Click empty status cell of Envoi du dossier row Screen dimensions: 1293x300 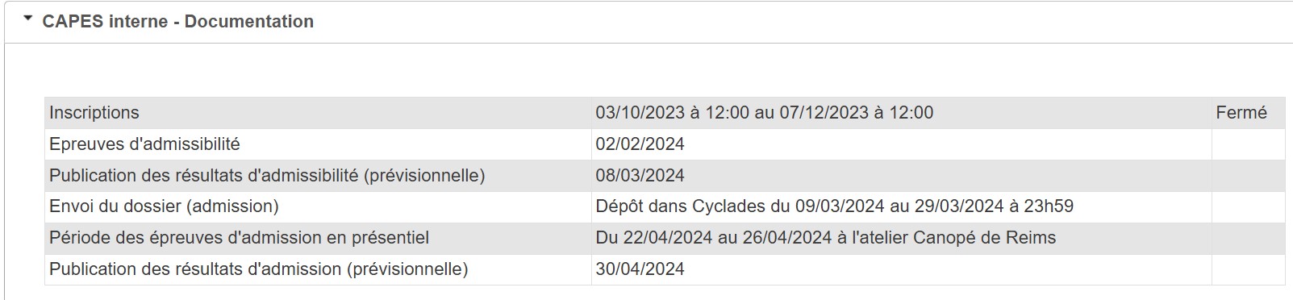point(1248,207)
